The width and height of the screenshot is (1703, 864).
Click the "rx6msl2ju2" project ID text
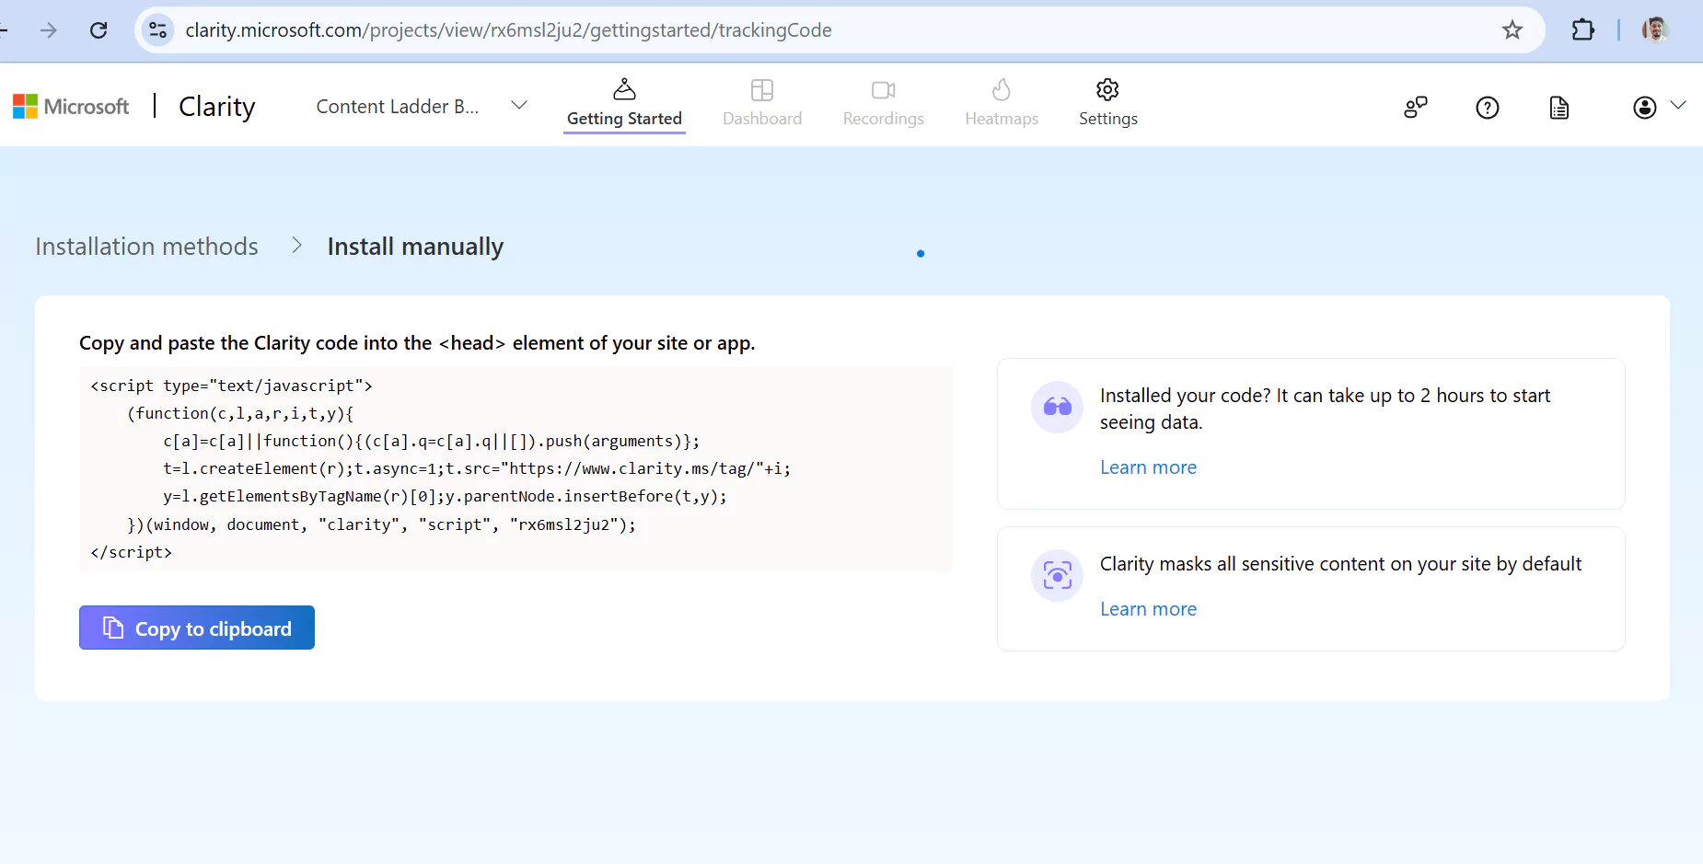click(x=563, y=524)
